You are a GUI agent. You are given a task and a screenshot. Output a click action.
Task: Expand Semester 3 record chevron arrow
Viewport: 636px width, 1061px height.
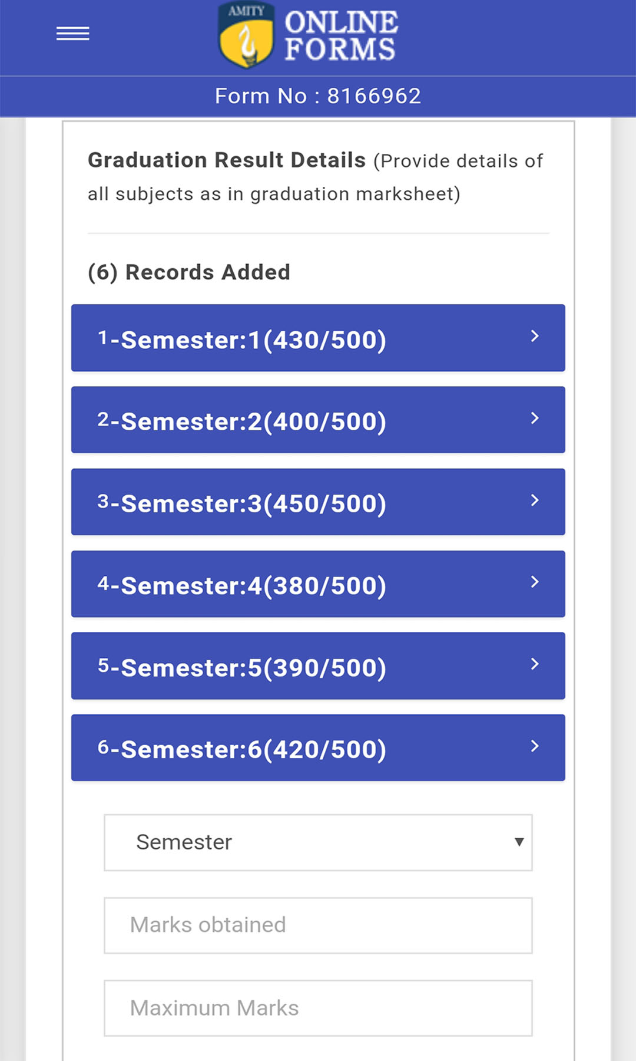(x=534, y=500)
